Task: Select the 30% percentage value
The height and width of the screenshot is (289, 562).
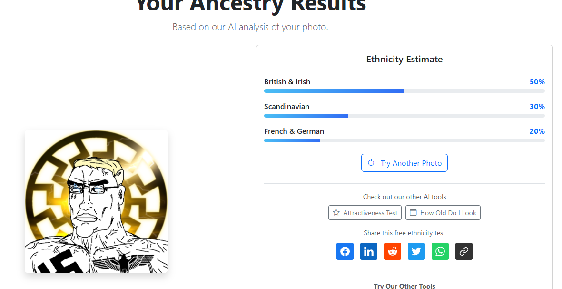Action: 537,107
